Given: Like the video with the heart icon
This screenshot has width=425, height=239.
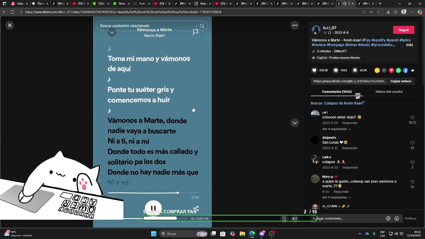Looking at the screenshot, I should (314, 70).
